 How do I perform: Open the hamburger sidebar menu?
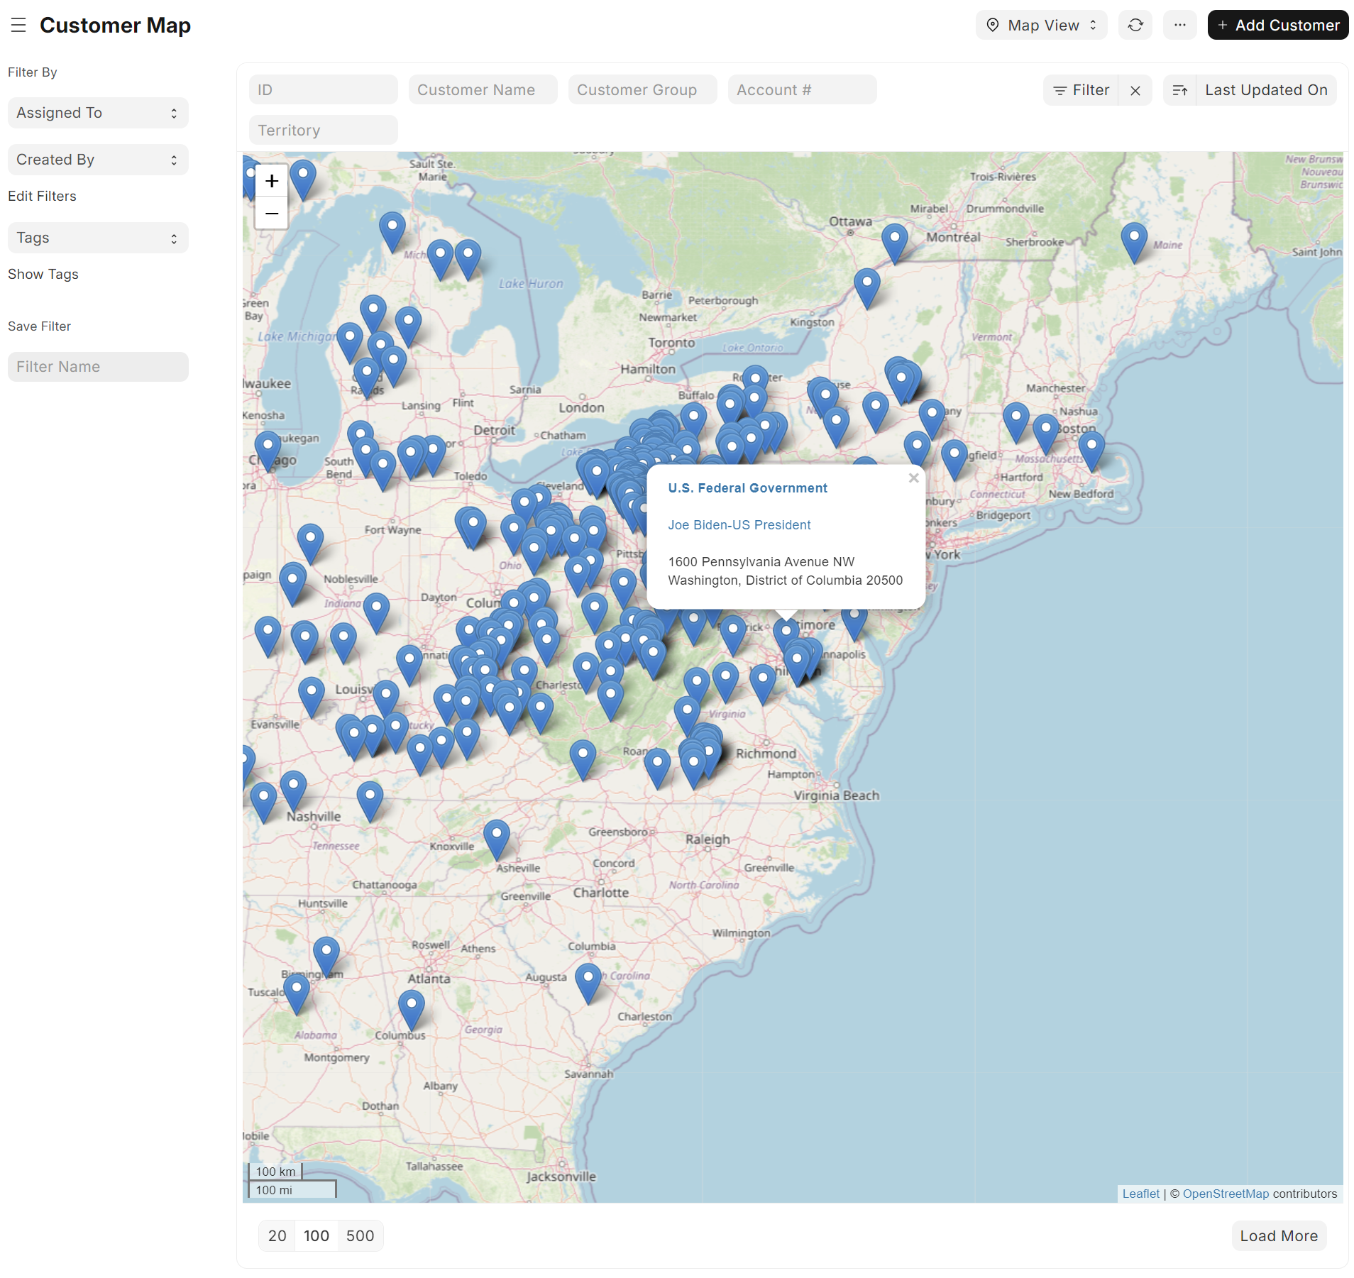(18, 26)
